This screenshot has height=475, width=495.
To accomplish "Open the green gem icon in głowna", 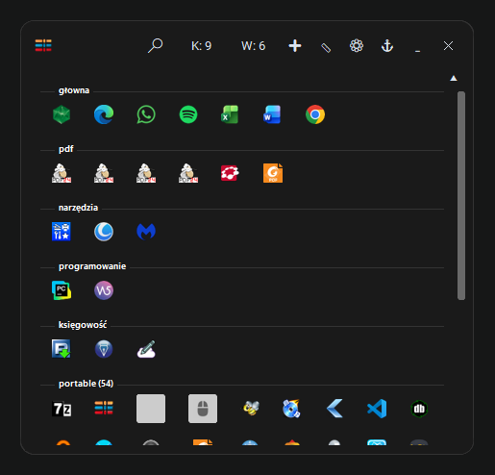I will (62, 114).
